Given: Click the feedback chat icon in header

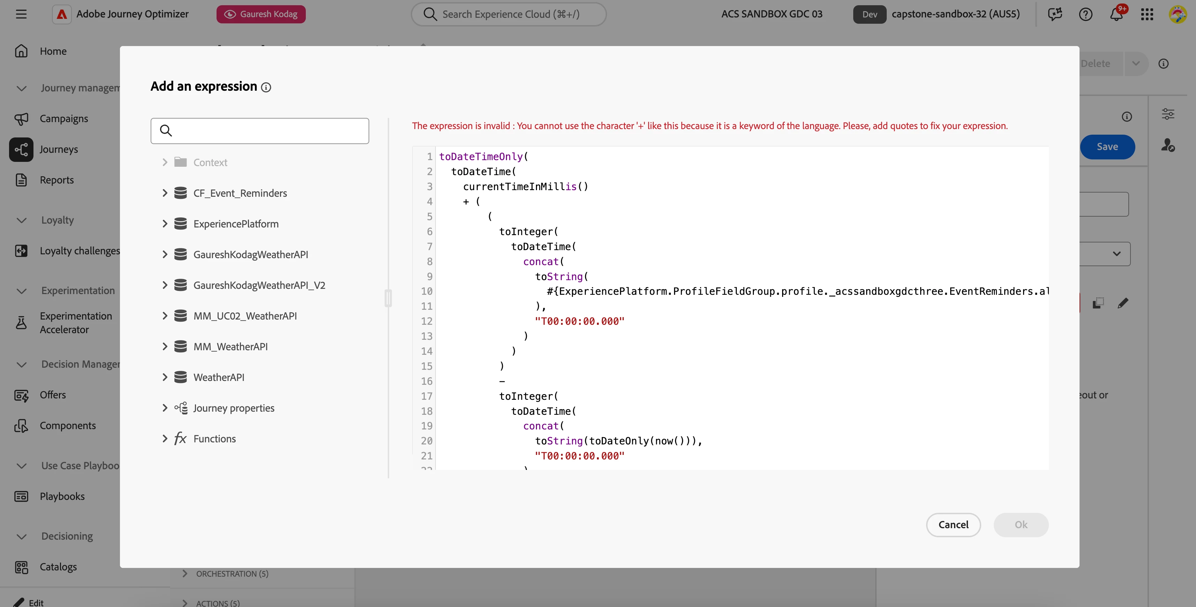Looking at the screenshot, I should coord(1054,14).
